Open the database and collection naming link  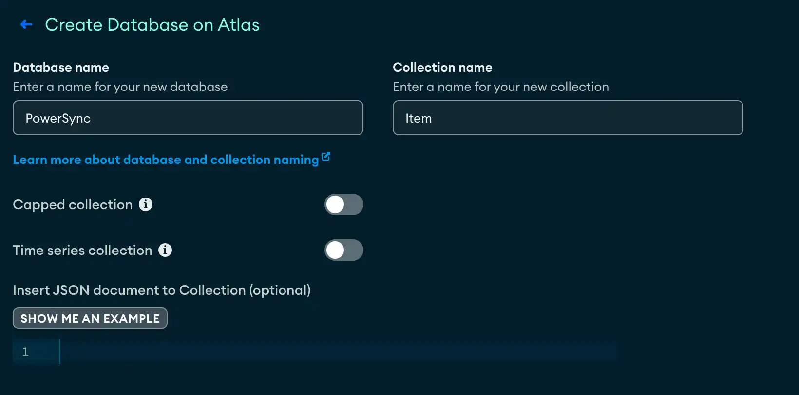[166, 160]
